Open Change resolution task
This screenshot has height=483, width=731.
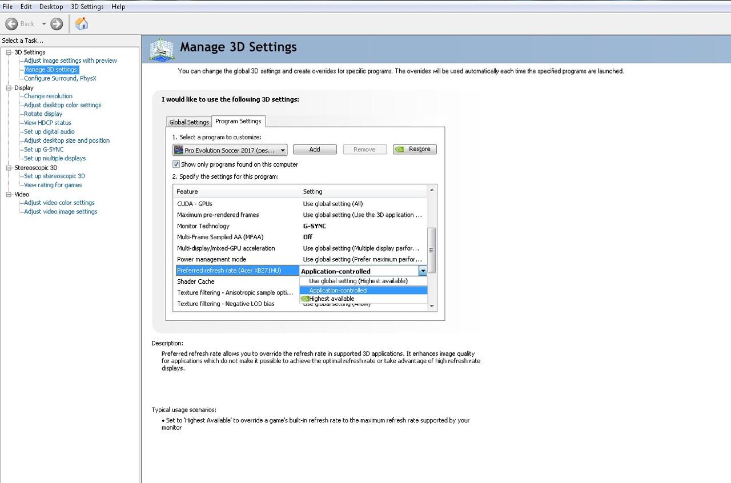48,96
